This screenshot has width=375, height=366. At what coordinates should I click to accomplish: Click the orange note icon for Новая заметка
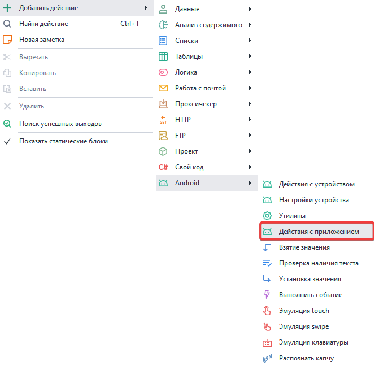pos(7,40)
